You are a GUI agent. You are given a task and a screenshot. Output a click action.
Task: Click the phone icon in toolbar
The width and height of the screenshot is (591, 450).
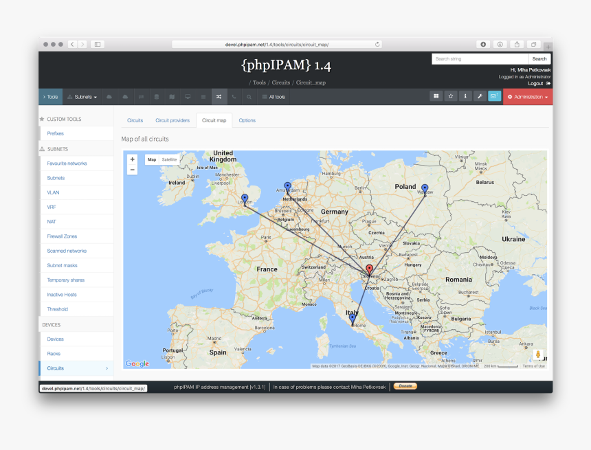[234, 97]
